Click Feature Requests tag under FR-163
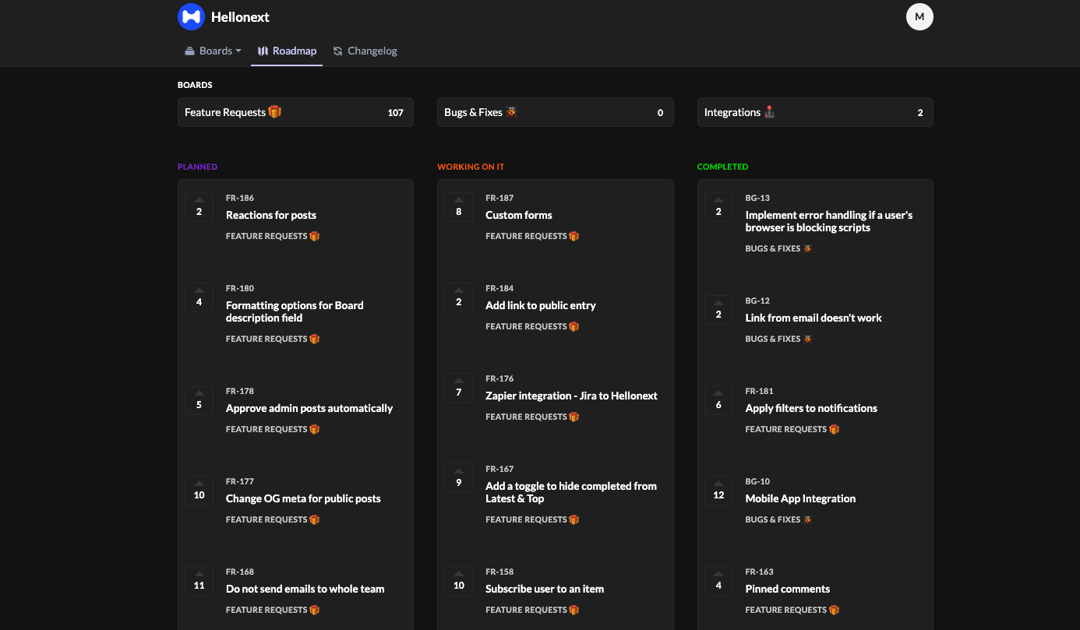Image resolution: width=1080 pixels, height=630 pixels. [792, 610]
